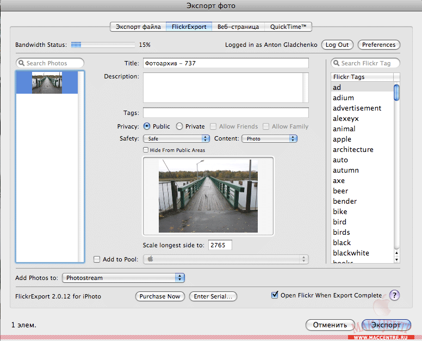Open the Content type dropdown
Viewport: 422px width, 341px height.
pos(269,138)
